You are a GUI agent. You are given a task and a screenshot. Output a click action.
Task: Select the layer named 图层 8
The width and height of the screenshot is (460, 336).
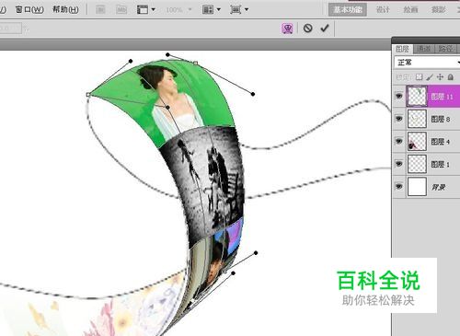(441, 119)
